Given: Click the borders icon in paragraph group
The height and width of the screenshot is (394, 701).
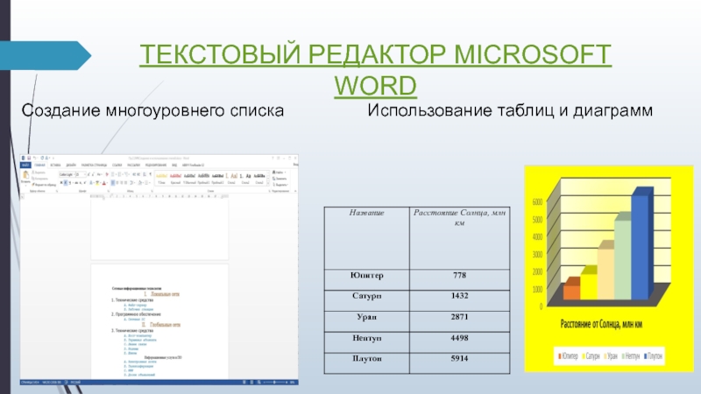Looking at the screenshot, I should tap(146, 183).
